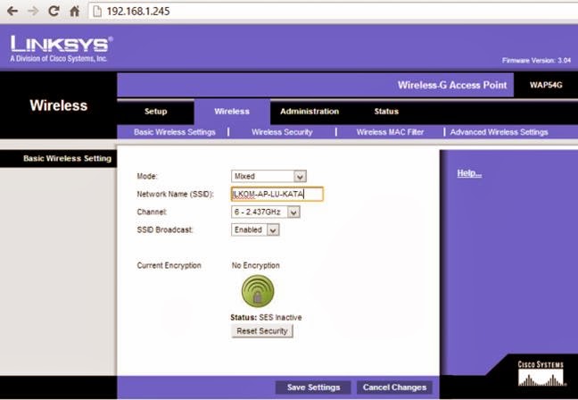Open the Channel dropdown showing 6 - 2.437GHz
The height and width of the screenshot is (400, 578).
(266, 212)
